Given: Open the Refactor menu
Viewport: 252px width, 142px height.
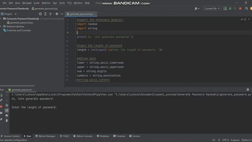Looking at the screenshot, I should pos(46,3).
